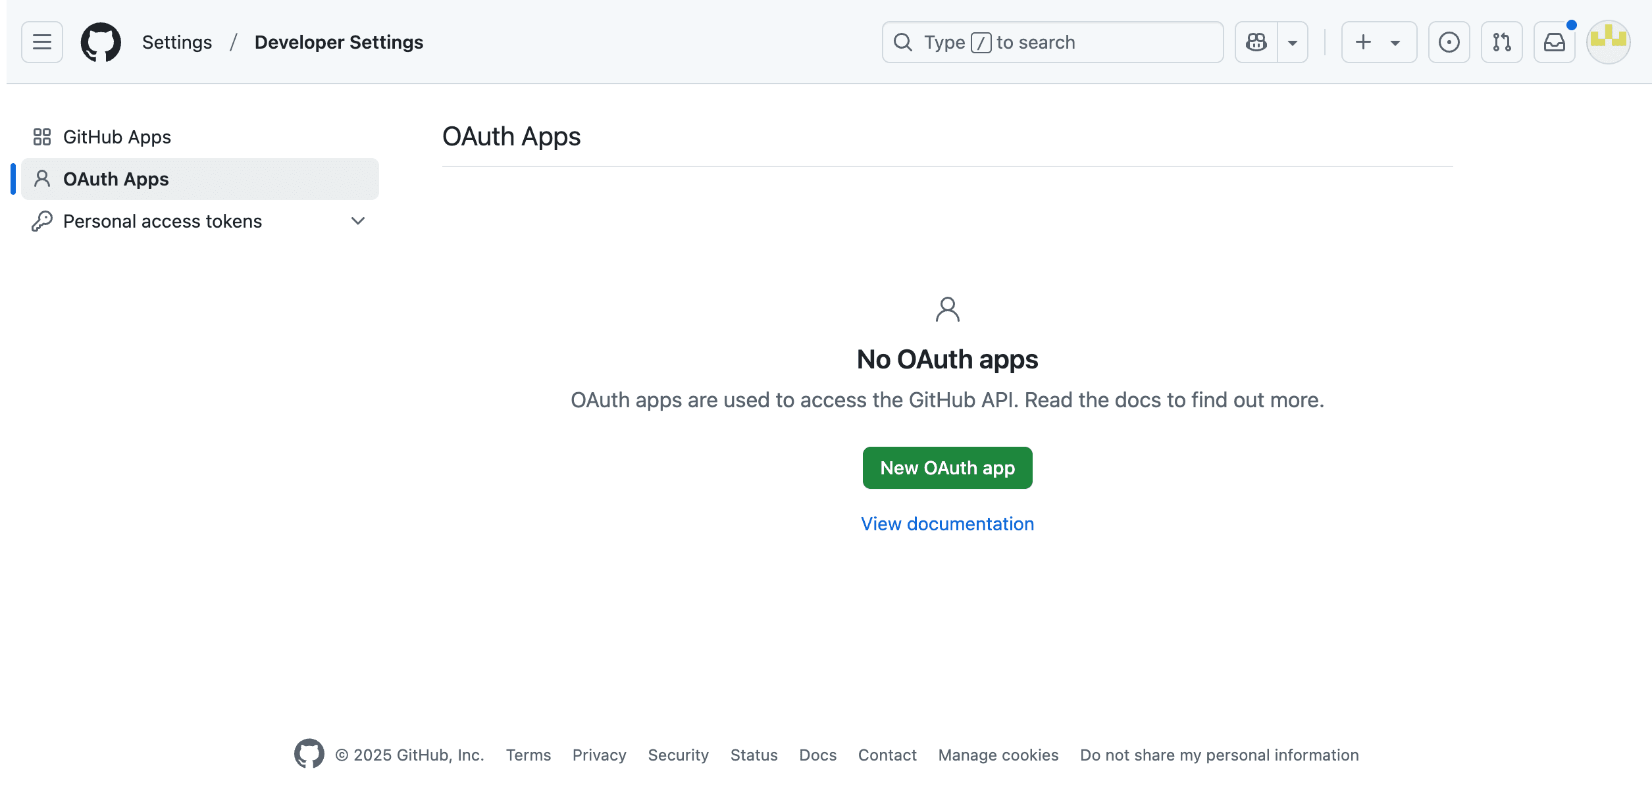Screen dimensions: 1652x804
Task: Click the pull requests icon
Action: coord(1501,41)
